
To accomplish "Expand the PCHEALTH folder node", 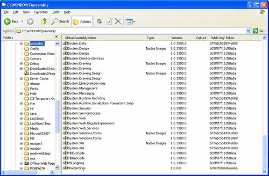I will pyautogui.click(x=21, y=168).
